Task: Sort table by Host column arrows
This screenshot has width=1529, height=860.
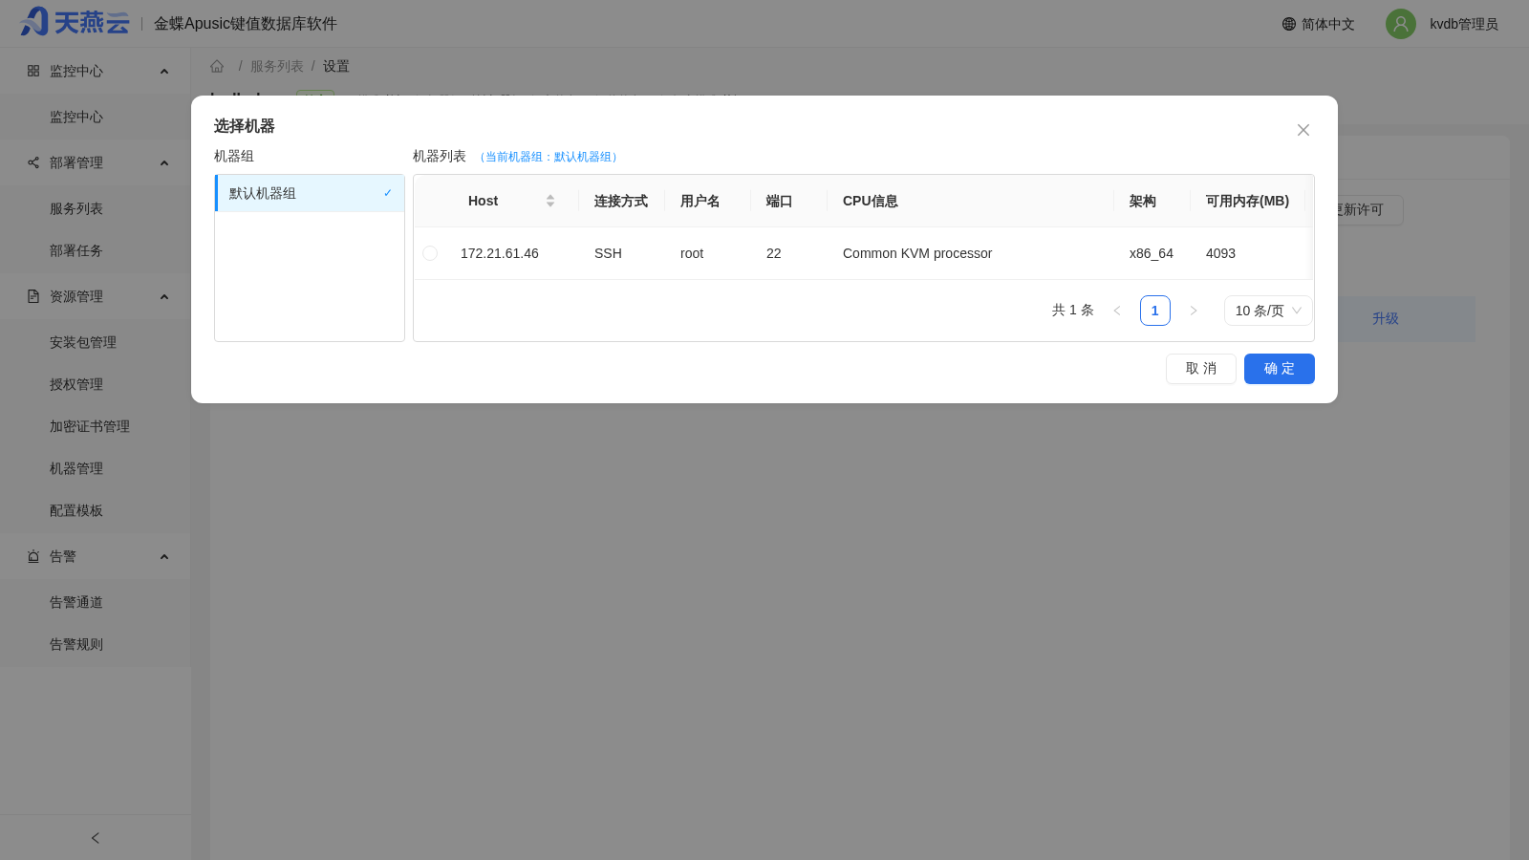Action: 550,201
